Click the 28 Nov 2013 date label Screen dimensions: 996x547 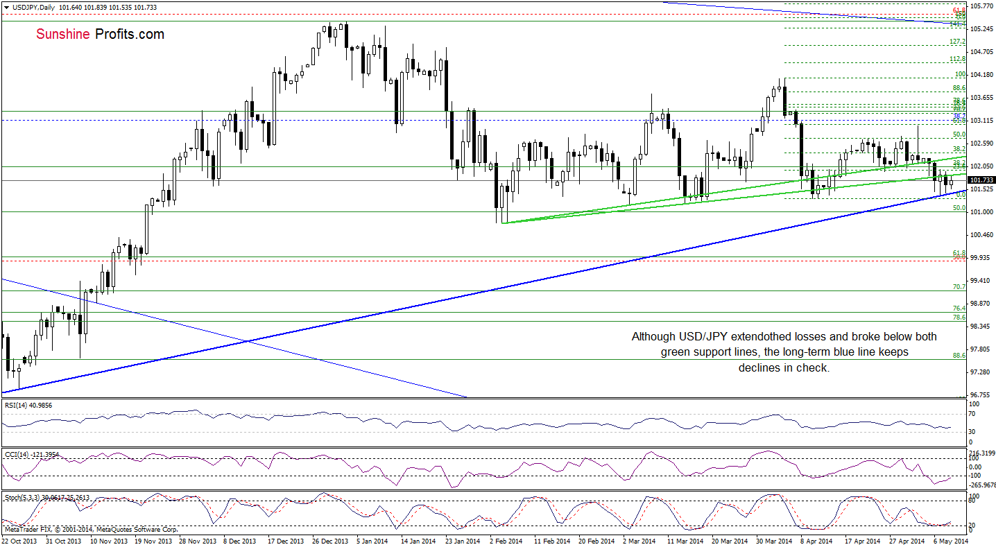coord(198,541)
